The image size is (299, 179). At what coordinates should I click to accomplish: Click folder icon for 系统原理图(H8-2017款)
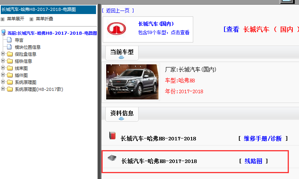pyautogui.click(x=10, y=89)
